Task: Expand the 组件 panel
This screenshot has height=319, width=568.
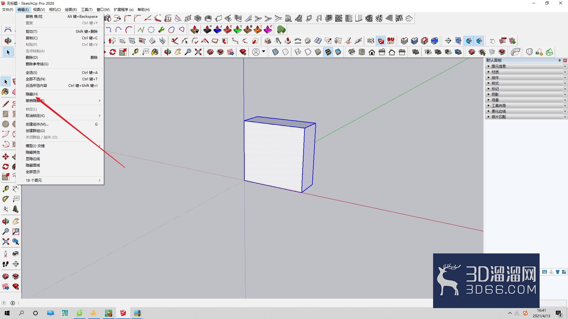Action: 525,78
